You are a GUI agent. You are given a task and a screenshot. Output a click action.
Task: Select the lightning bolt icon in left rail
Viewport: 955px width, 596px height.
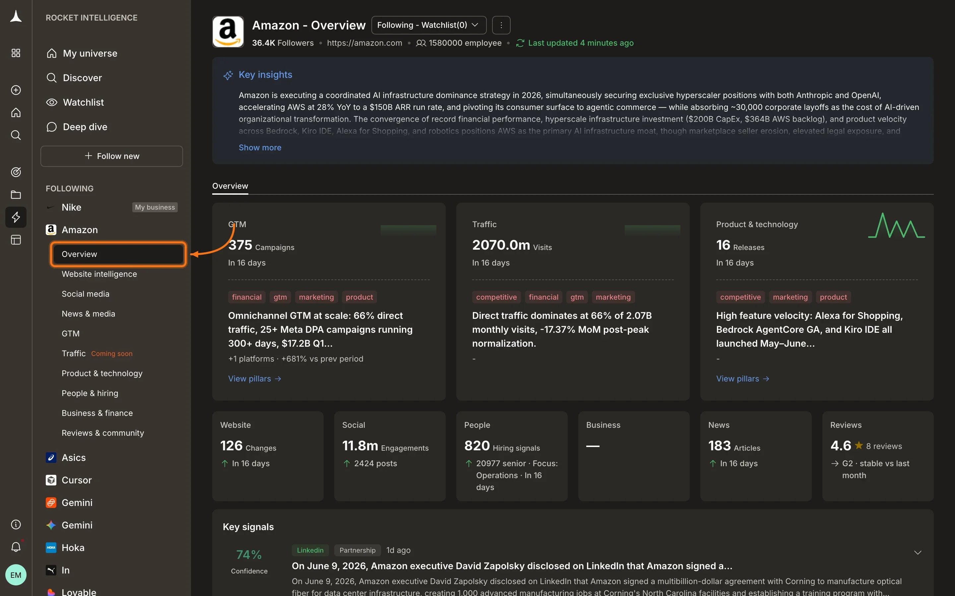[16, 217]
